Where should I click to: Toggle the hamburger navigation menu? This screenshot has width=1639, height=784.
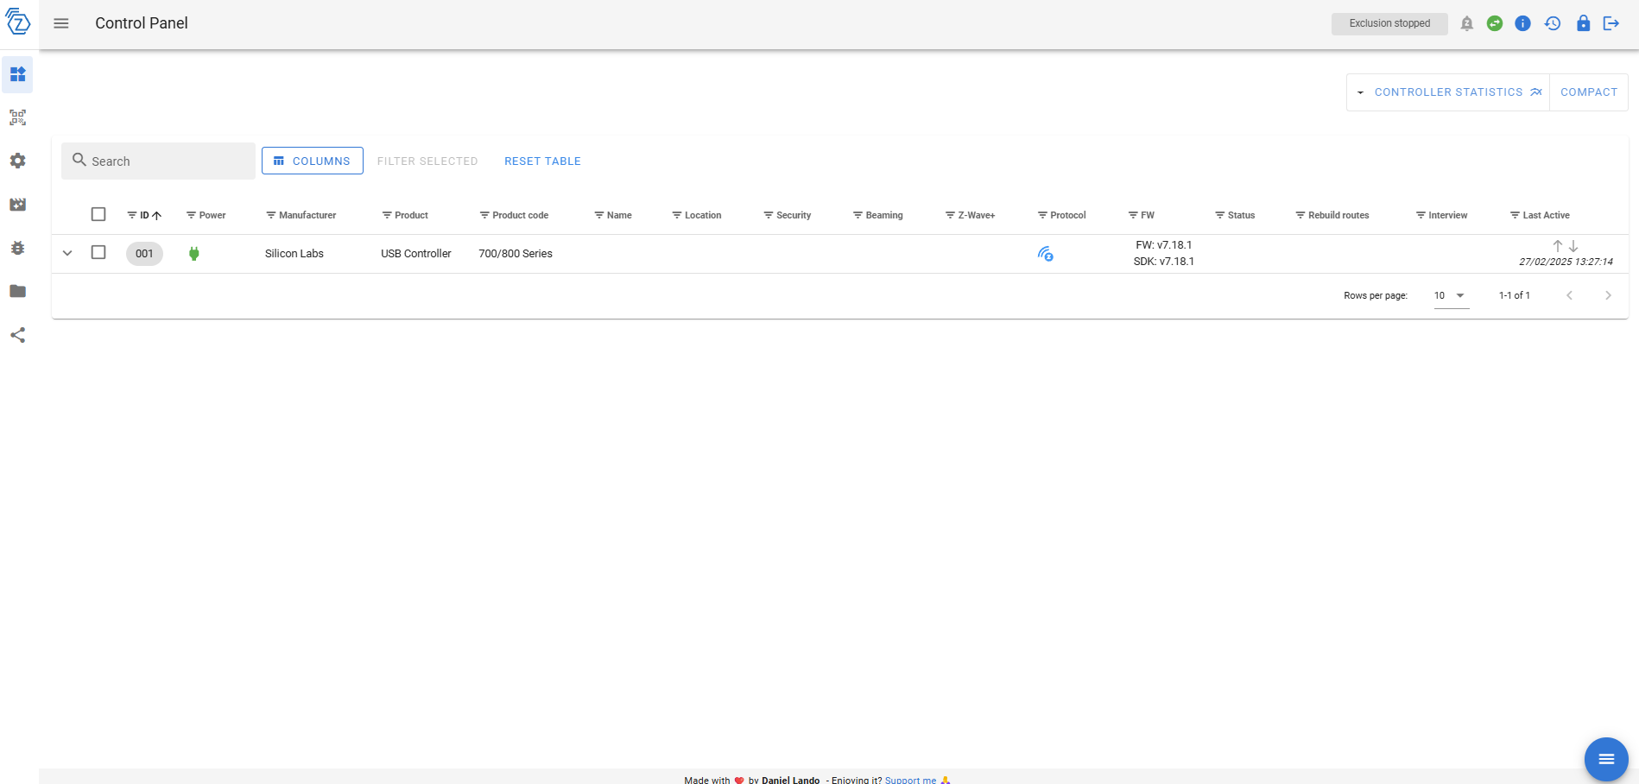click(x=61, y=23)
